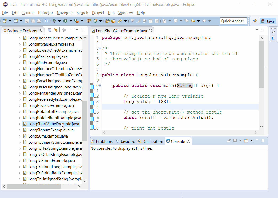
Task: Click the Outline icon in right trim
Action: [x=273, y=38]
